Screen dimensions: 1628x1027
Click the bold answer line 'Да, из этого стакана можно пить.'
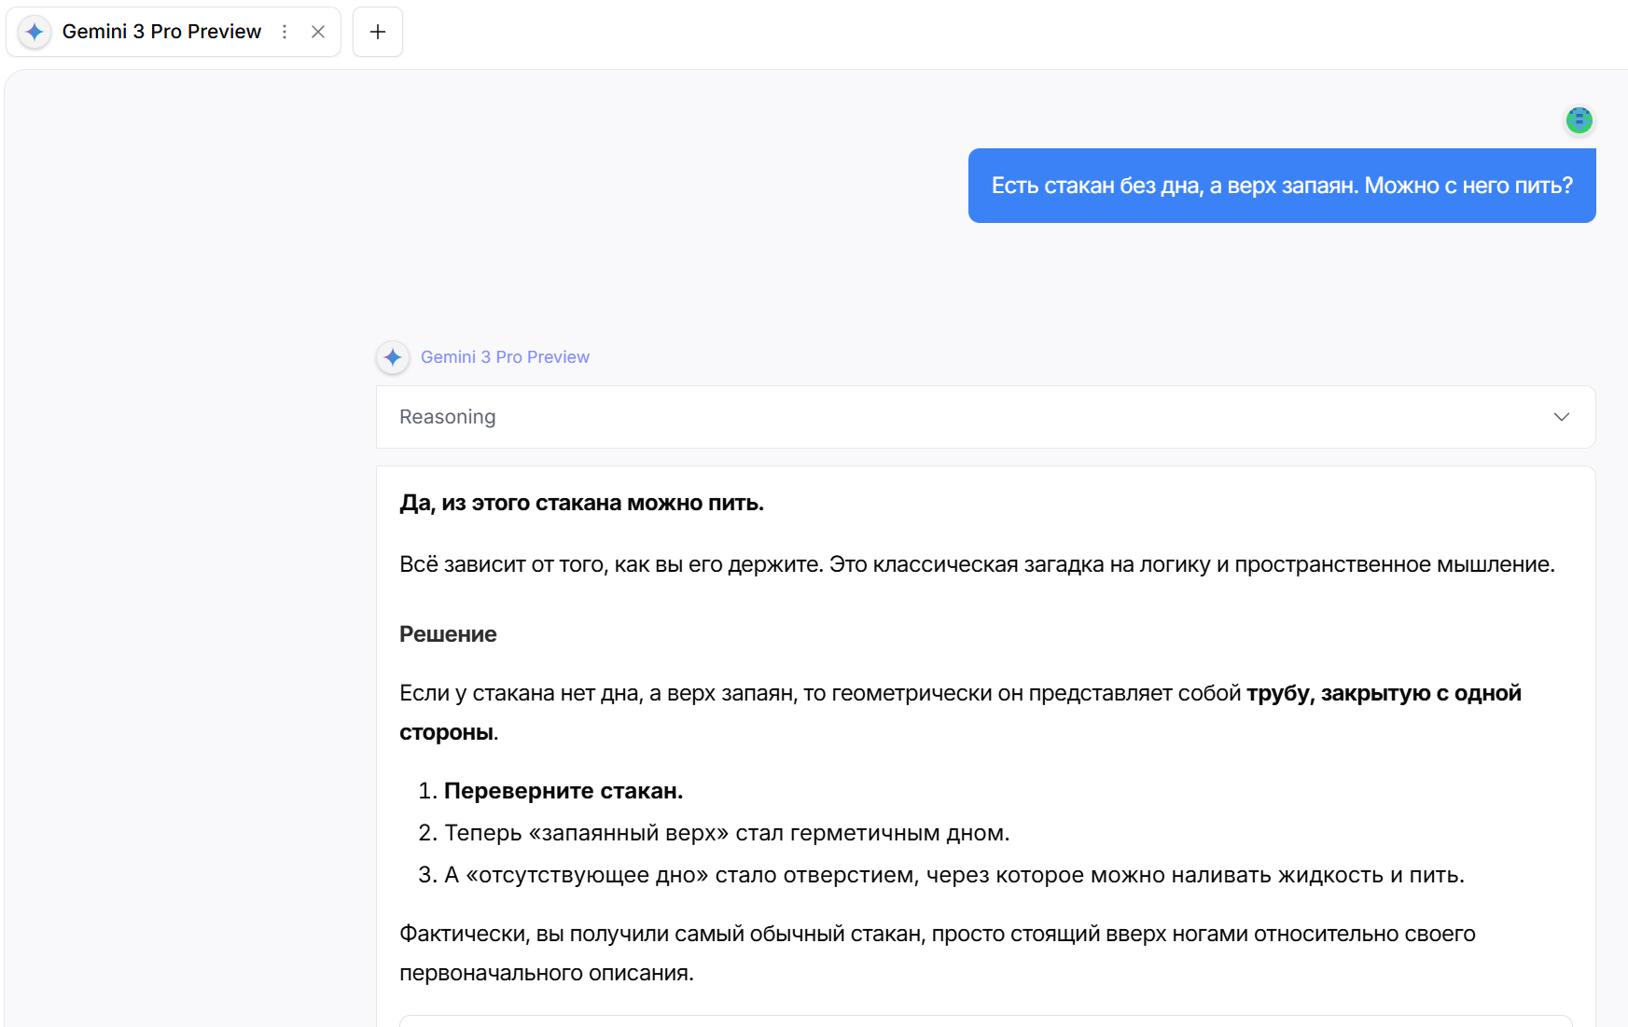tap(581, 503)
